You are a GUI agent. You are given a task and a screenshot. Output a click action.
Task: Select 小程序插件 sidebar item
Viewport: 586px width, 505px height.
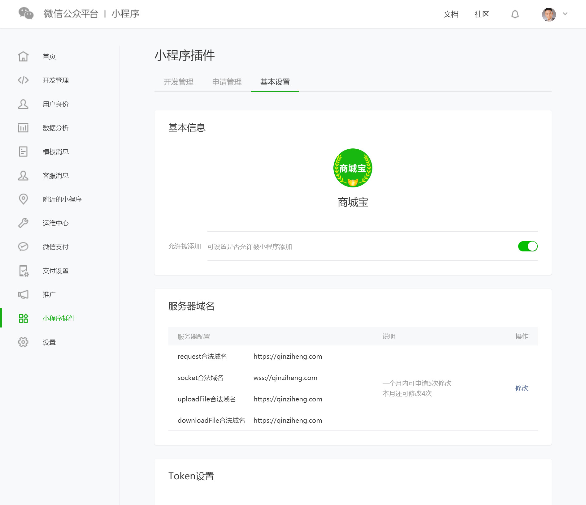59,319
